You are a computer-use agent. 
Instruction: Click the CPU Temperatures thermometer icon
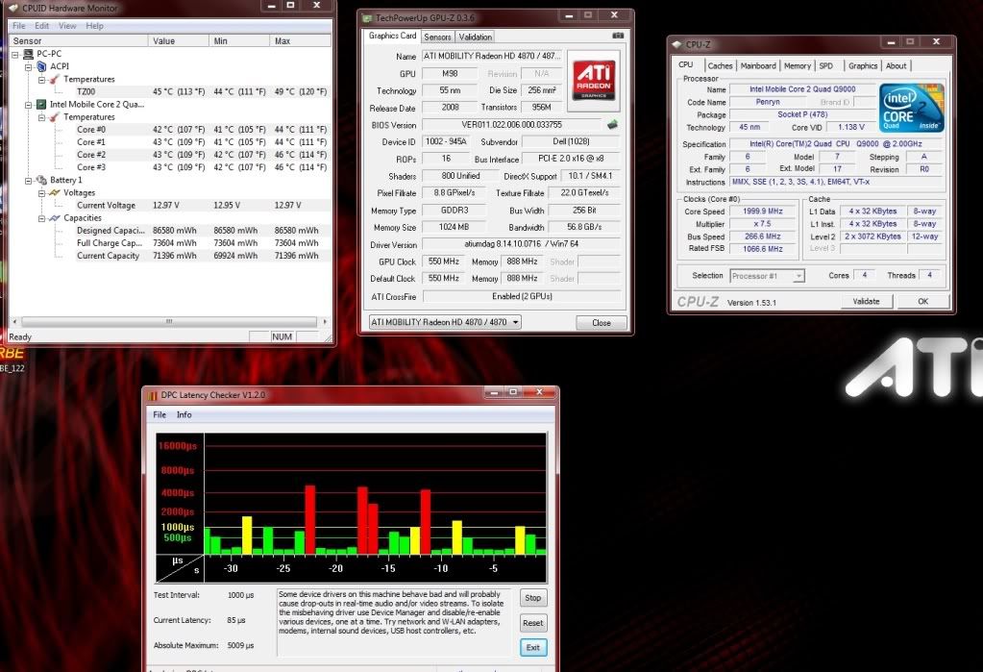[55, 116]
